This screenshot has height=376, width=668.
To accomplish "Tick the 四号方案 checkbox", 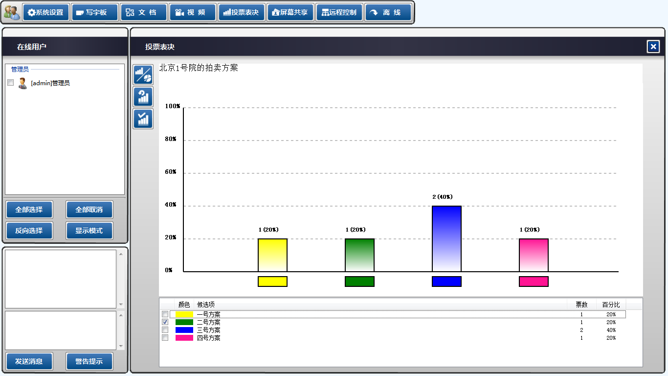I will click(x=165, y=338).
